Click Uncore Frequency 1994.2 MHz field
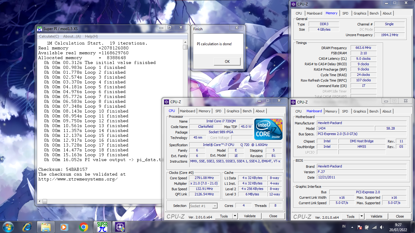Screen dimensions: 415x233 coord(389,35)
